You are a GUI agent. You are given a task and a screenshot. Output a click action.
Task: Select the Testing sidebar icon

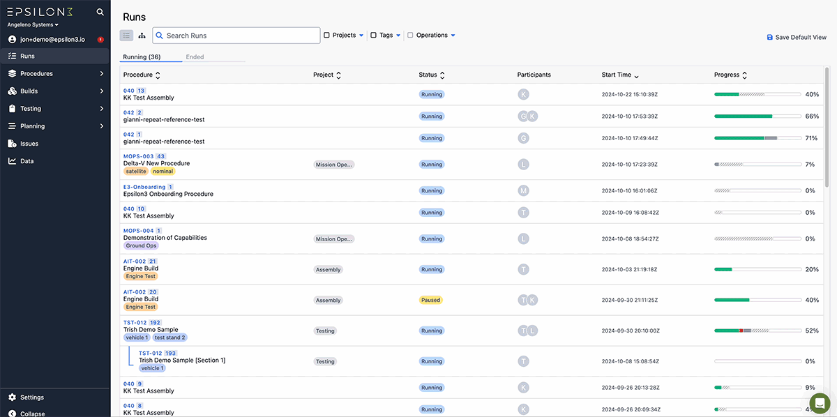pos(10,108)
